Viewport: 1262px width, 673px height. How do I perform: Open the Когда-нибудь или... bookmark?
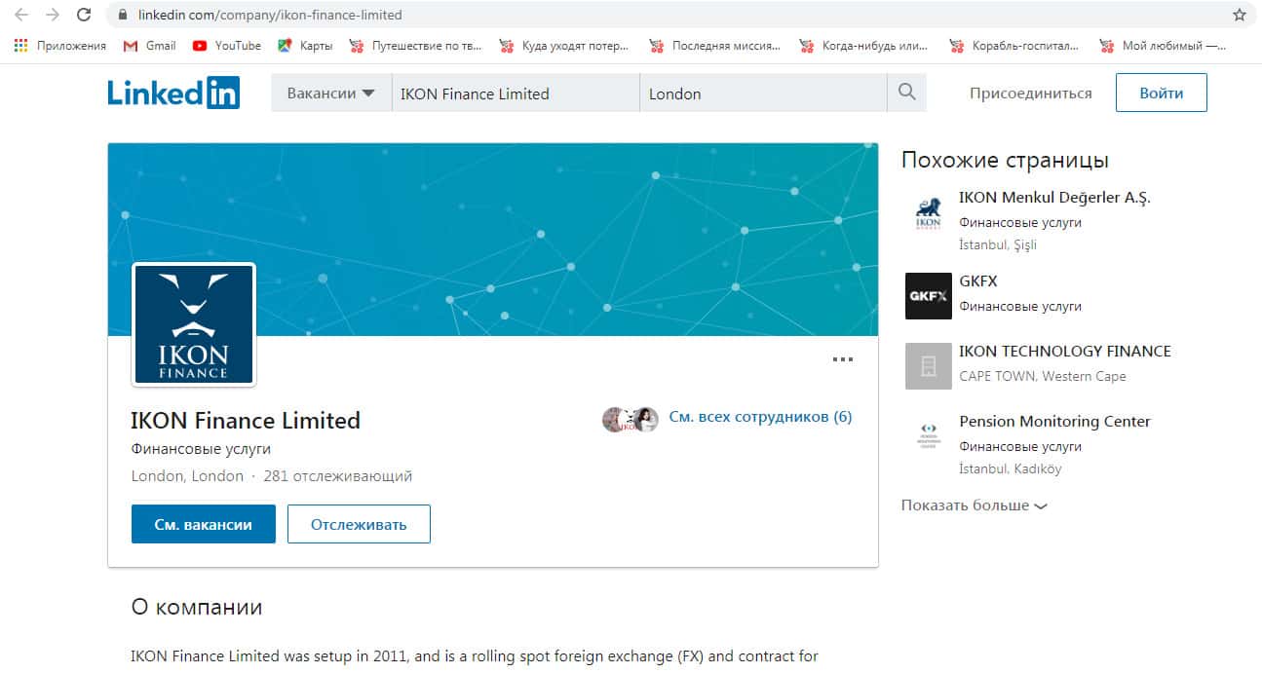point(863,46)
